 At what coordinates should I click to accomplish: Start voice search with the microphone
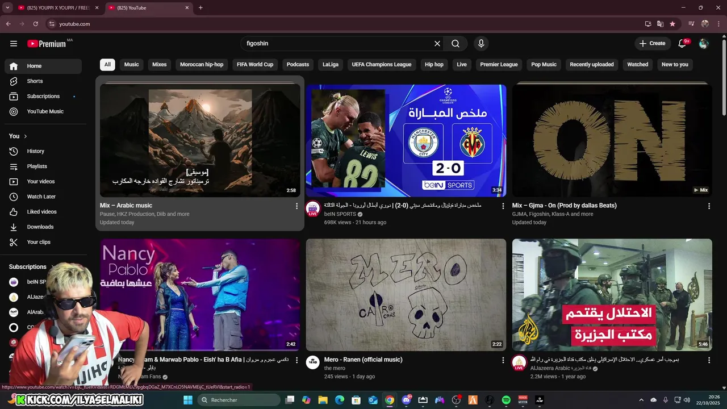[x=481, y=44]
